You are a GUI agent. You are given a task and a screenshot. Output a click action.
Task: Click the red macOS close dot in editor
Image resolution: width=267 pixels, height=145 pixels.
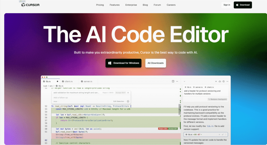coord(43,77)
